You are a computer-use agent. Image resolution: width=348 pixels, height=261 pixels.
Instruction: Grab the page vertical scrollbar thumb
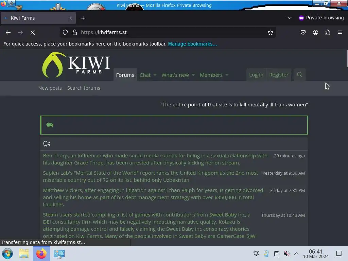[x=347, y=58]
